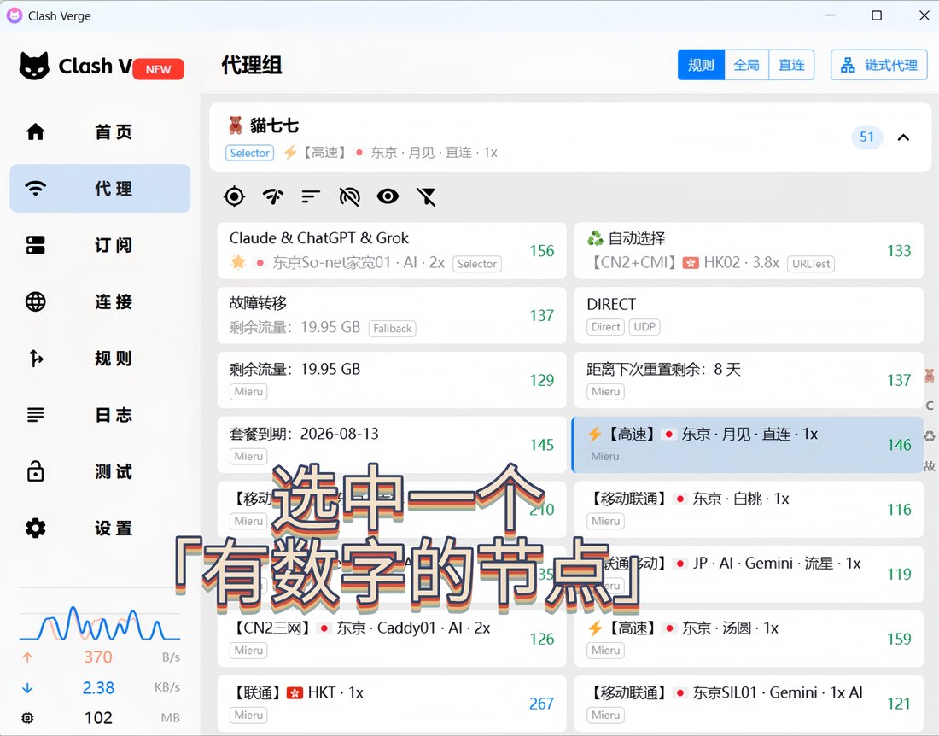Run the delay test speed icon
The width and height of the screenshot is (939, 736).
coord(273,196)
